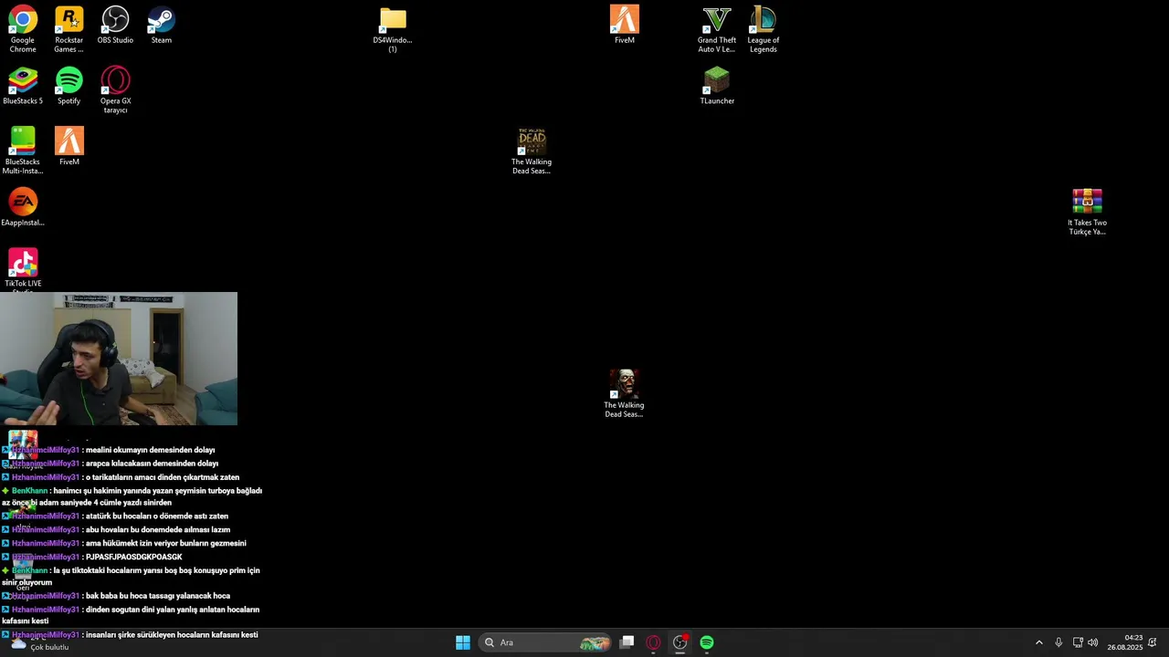This screenshot has height=657, width=1169.
Task: Click chat message 'arapca kılacakasın demesinden dolayı'
Action: point(152,464)
